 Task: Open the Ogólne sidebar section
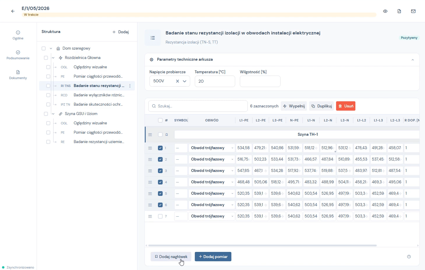pos(18,35)
